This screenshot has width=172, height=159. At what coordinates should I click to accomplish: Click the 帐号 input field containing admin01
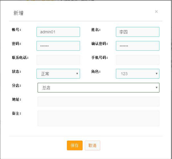pyautogui.click(x=58, y=32)
